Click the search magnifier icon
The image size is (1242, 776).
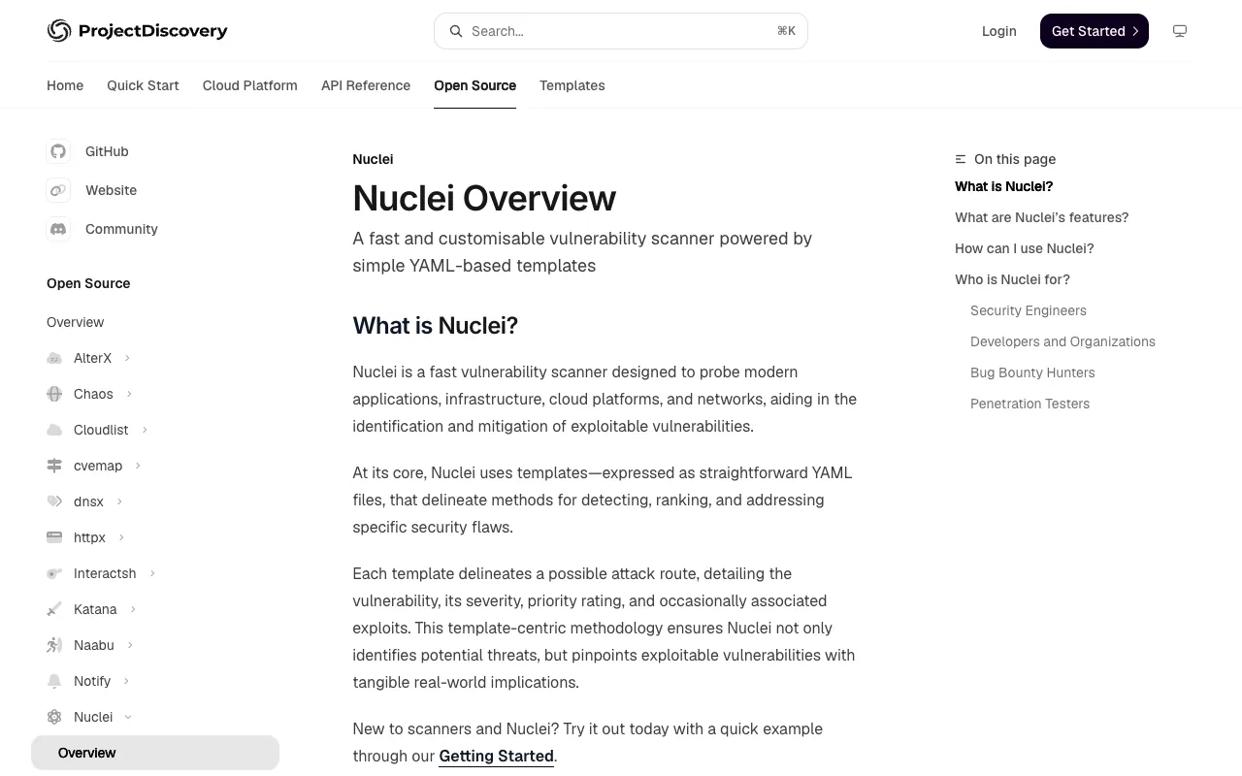[456, 31]
